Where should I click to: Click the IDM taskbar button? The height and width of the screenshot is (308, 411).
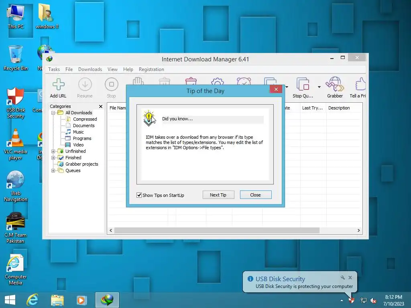107,300
